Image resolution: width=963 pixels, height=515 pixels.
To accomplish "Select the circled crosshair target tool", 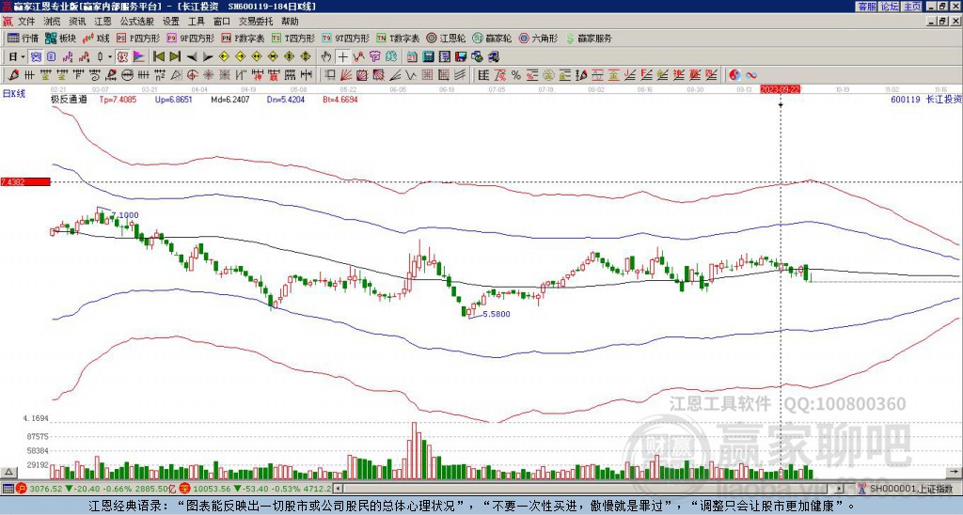I will point(192,75).
